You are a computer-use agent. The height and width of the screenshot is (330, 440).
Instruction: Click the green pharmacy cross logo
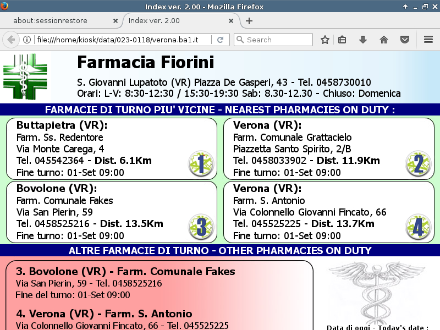[26, 76]
